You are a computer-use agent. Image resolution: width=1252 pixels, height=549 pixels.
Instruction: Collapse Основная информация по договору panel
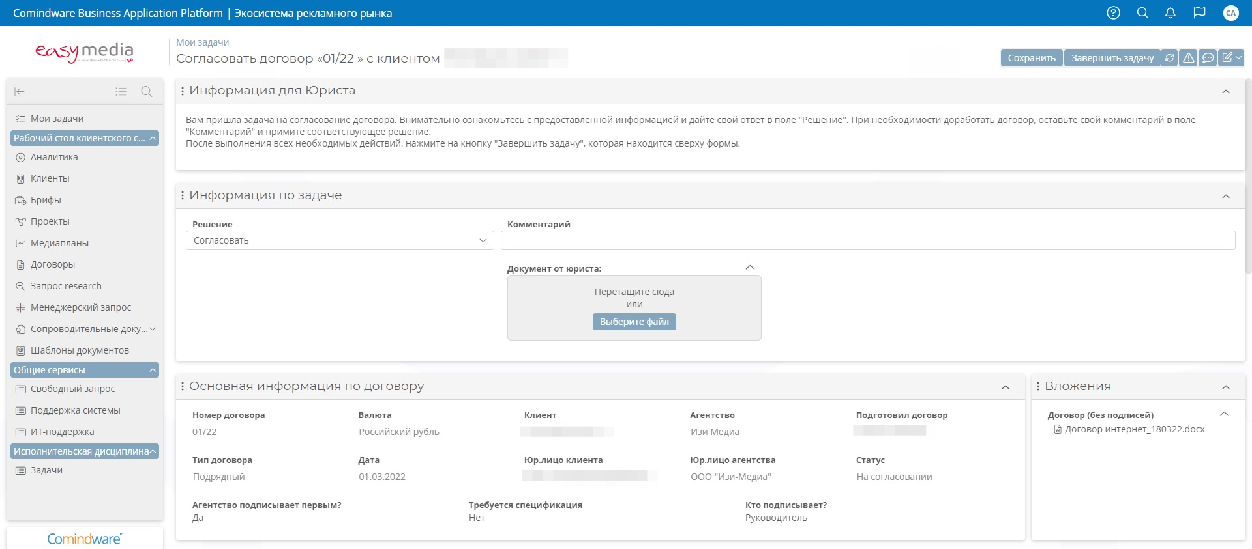point(1006,387)
